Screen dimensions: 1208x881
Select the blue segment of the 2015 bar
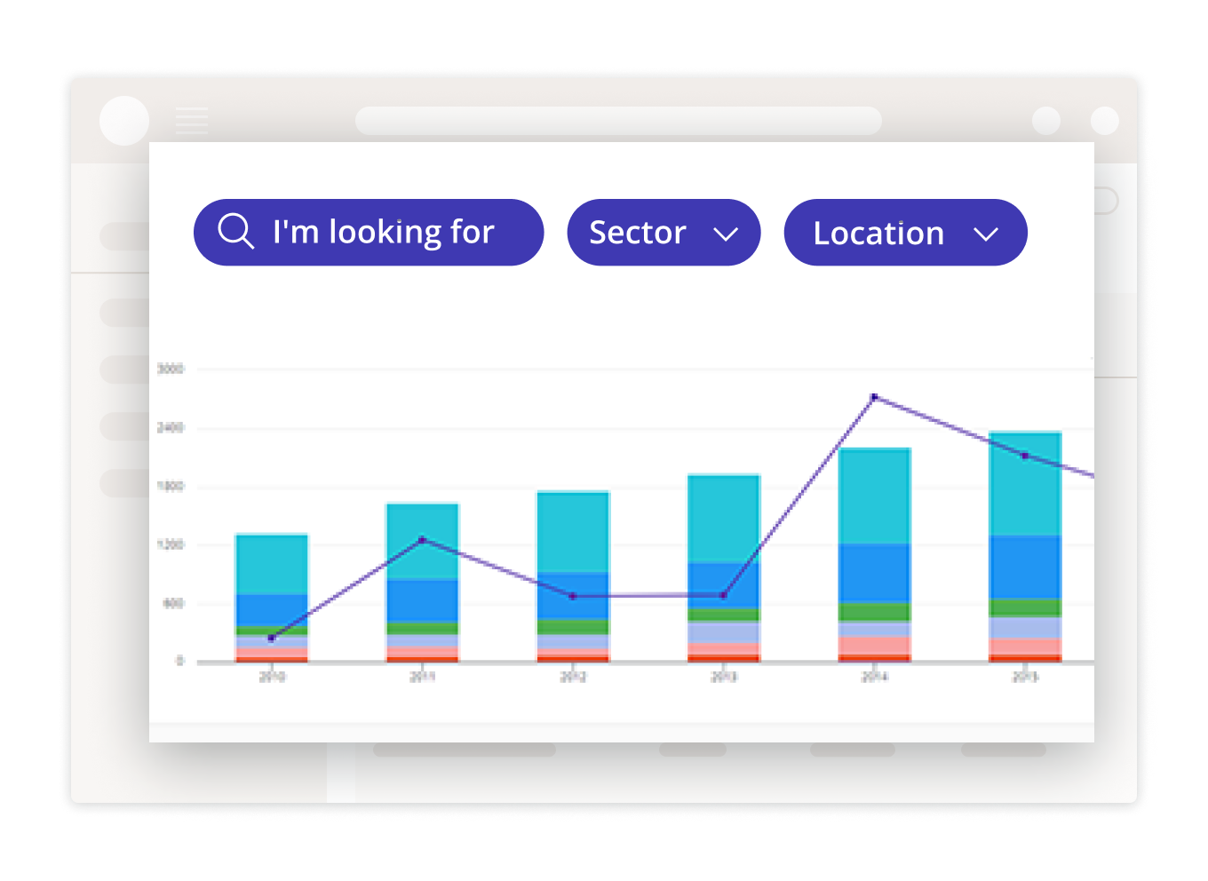1025,567
